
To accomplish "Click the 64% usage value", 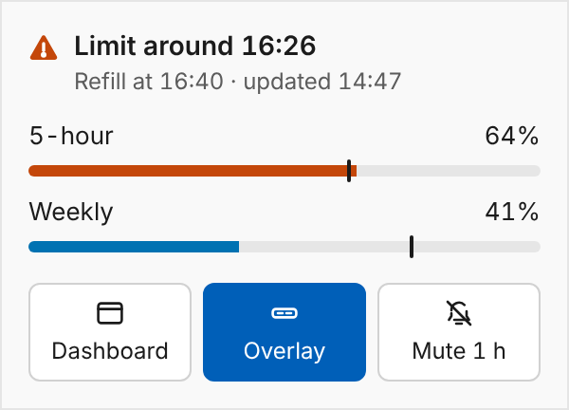I will [512, 136].
